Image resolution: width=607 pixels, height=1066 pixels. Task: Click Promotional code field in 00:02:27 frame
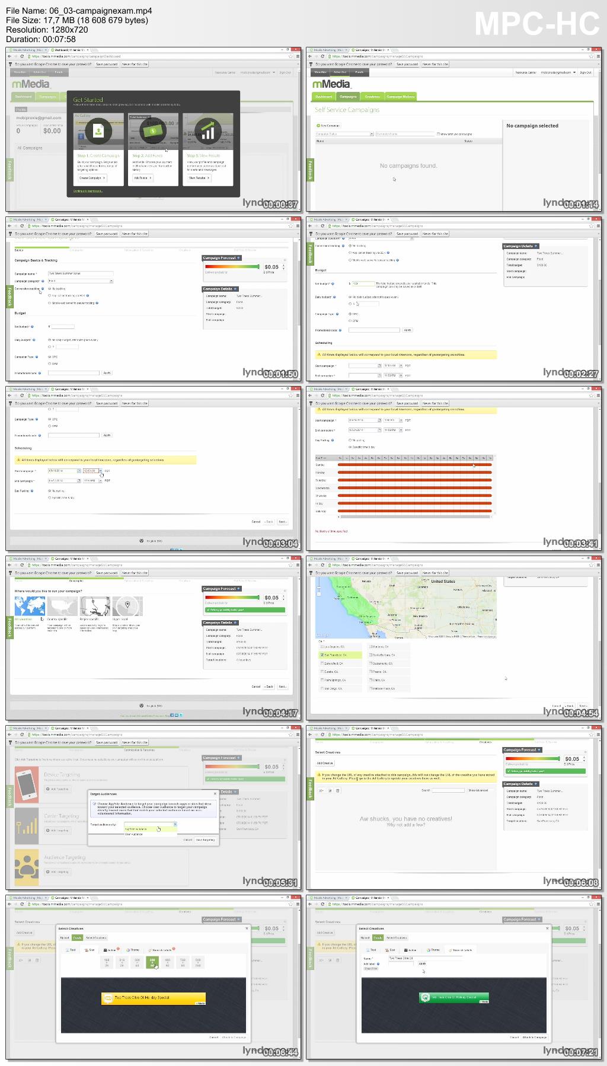pos(374,330)
